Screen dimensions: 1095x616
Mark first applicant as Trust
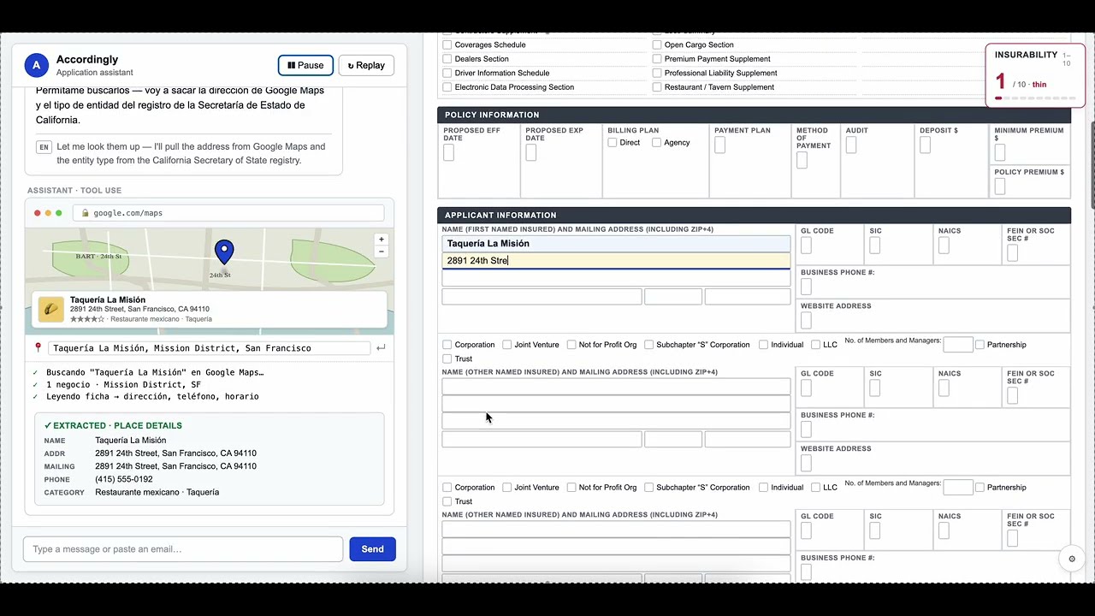point(447,359)
